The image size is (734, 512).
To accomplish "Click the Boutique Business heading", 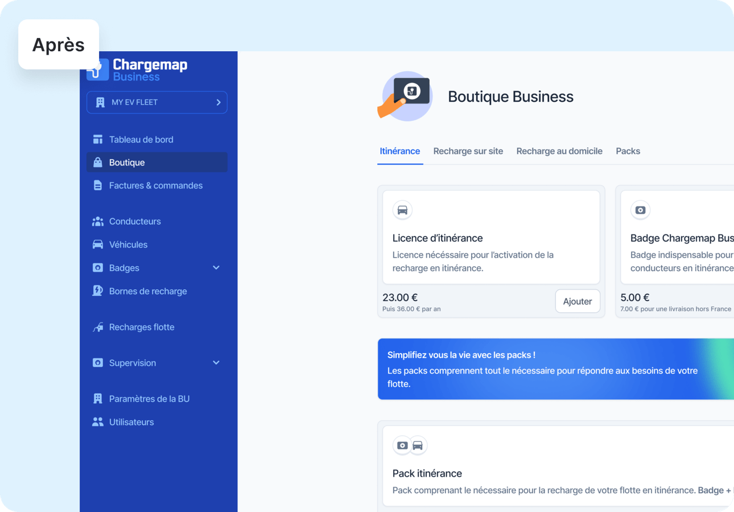I will [510, 97].
